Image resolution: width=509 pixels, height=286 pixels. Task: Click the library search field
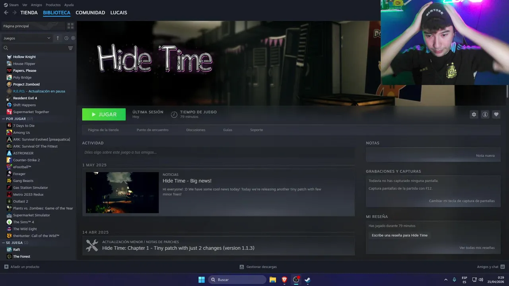click(x=36, y=48)
